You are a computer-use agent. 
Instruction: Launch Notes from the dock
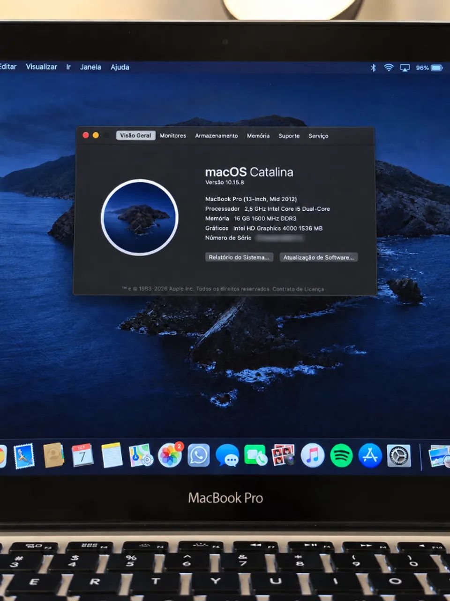click(x=112, y=455)
